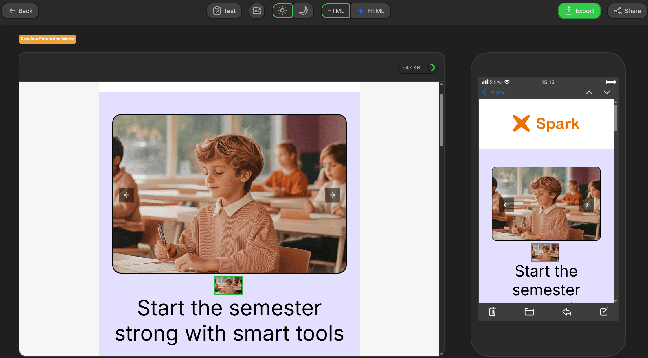This screenshot has width=648, height=358.
Task: Open the AMP HTML preview
Action: point(371,11)
